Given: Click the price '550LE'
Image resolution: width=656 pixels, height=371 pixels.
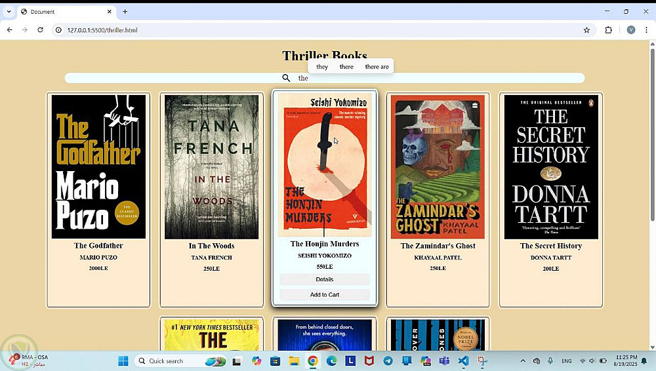Looking at the screenshot, I should 325,266.
